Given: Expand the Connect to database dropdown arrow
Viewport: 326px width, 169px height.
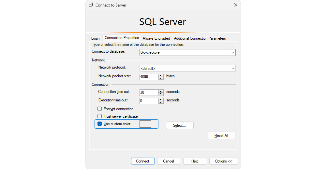Looking at the screenshot, I should pyautogui.click(x=233, y=52).
